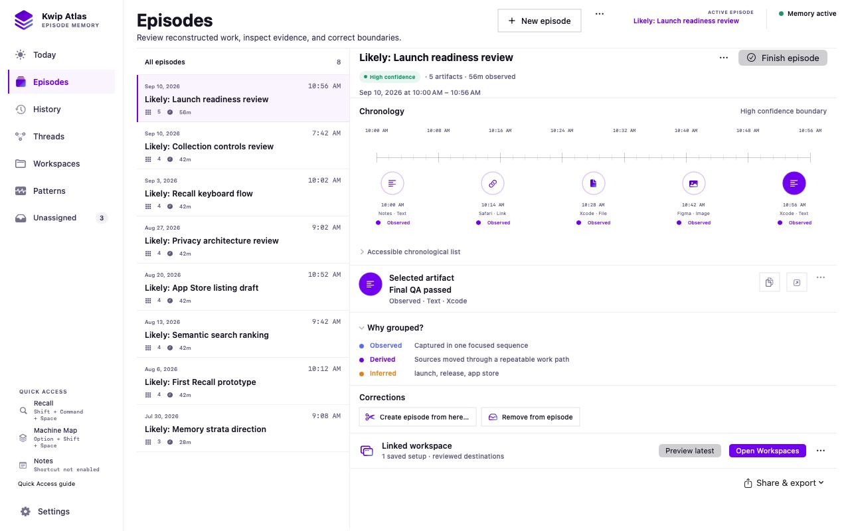Select the Likely: Collection controls review episode
This screenshot has width=850, height=531.
click(243, 145)
